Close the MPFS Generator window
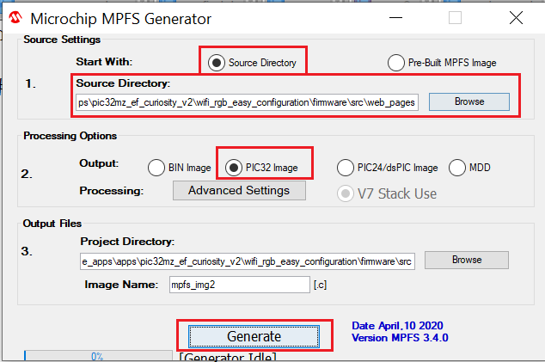 pos(516,17)
